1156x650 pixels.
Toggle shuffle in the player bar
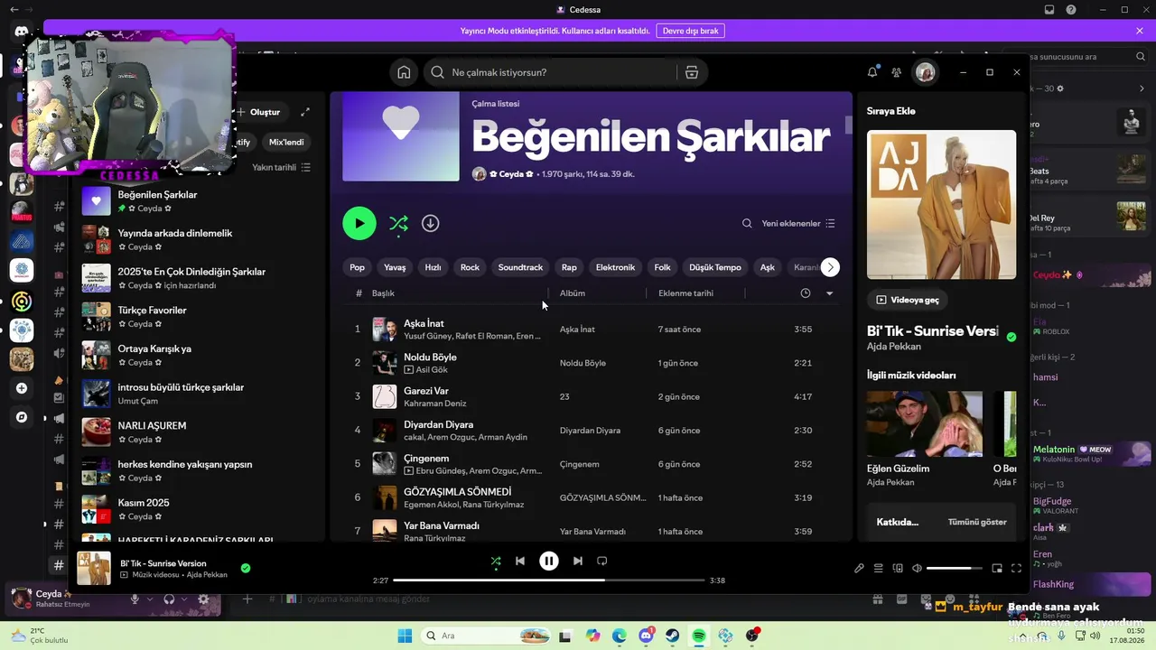(495, 561)
